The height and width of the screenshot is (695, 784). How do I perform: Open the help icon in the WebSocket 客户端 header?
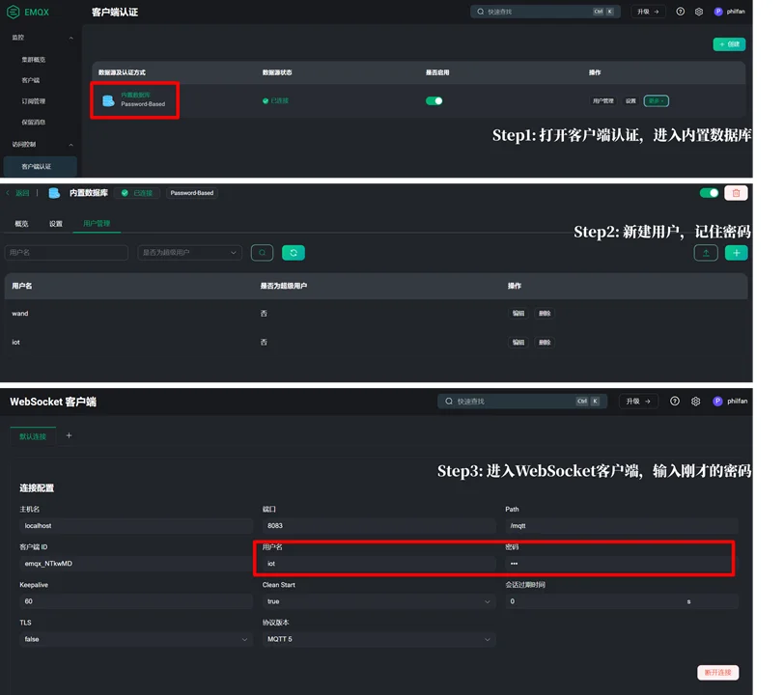coord(675,402)
